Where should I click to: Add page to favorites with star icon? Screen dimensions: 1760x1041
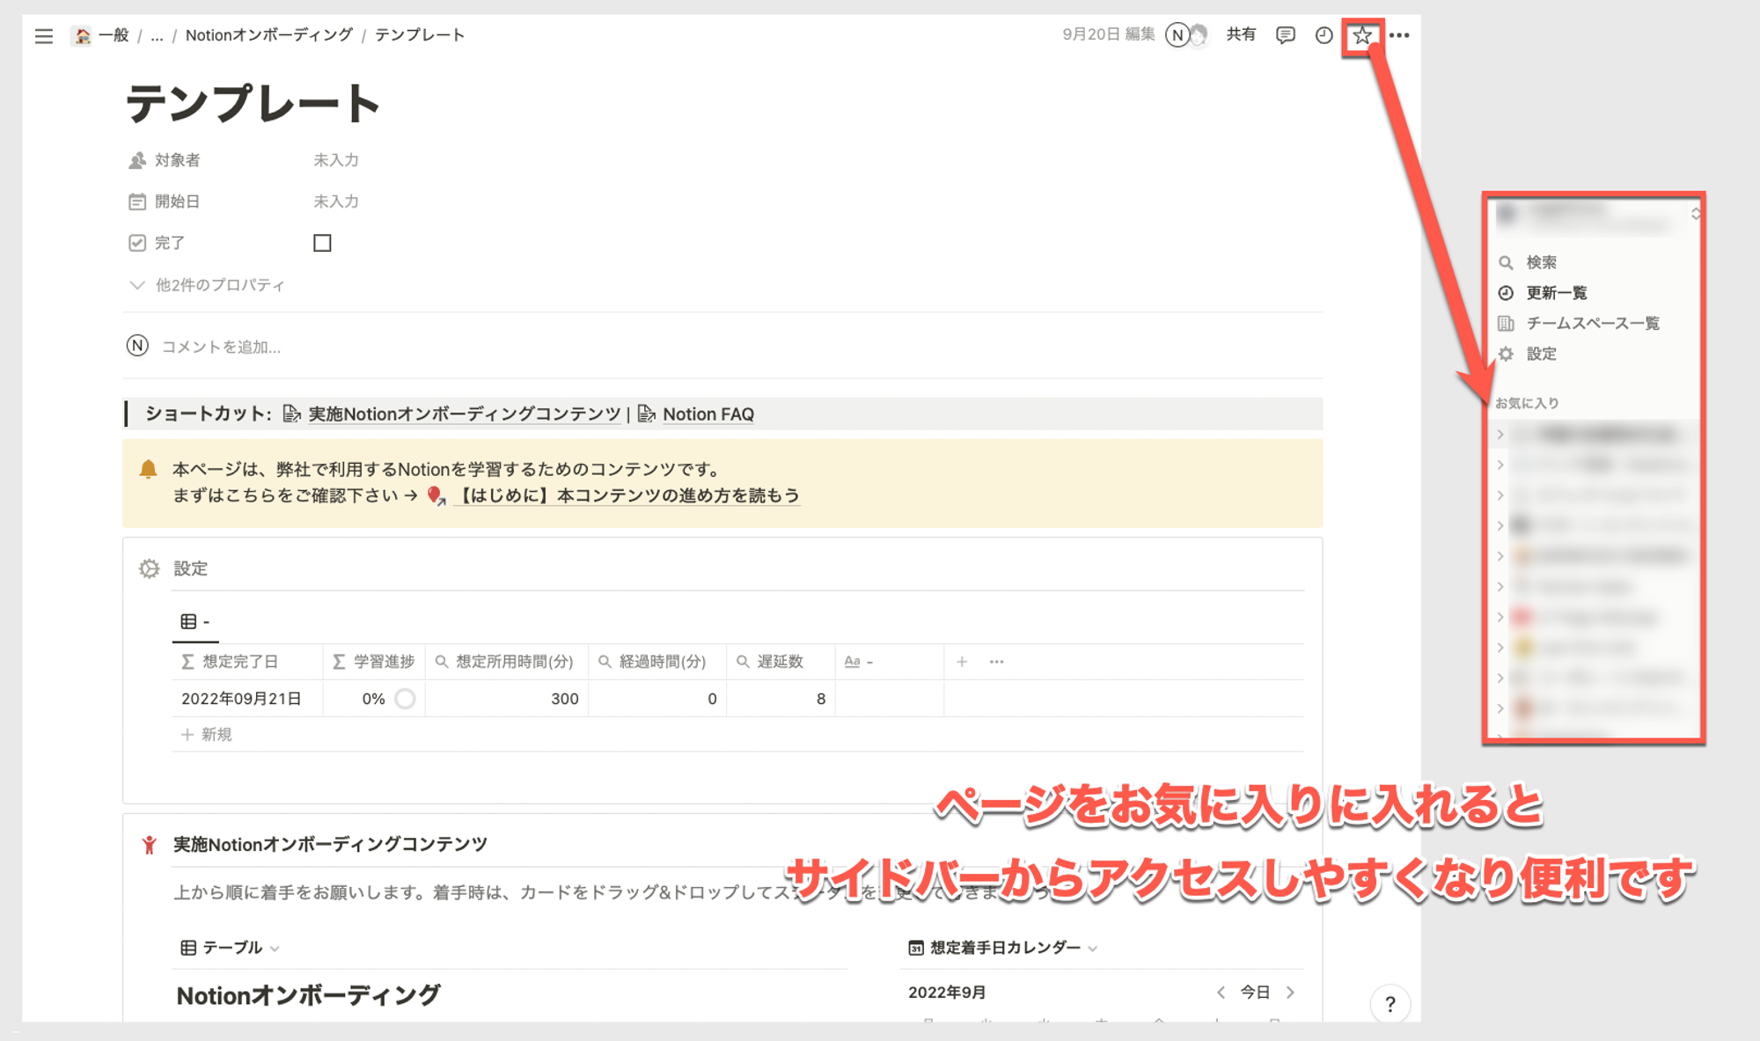1362,36
